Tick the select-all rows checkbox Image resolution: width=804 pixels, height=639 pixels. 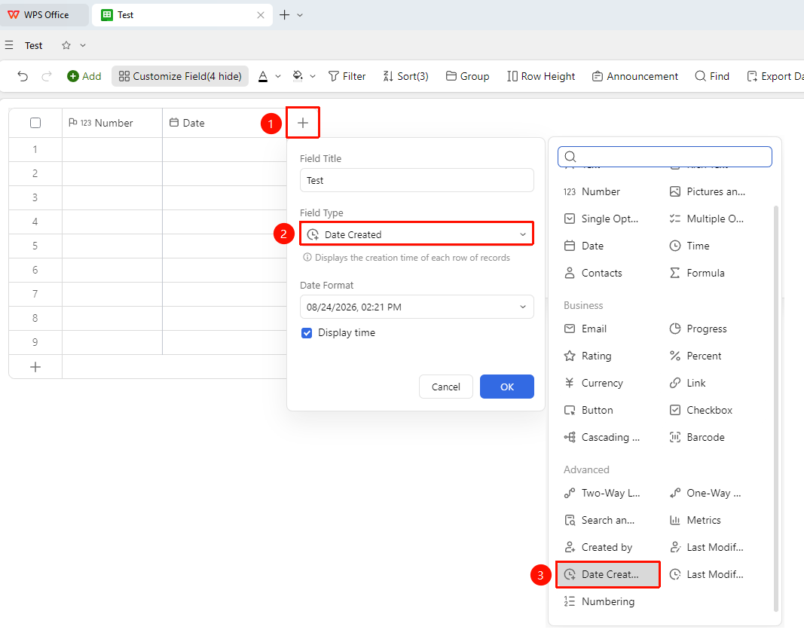(x=35, y=123)
